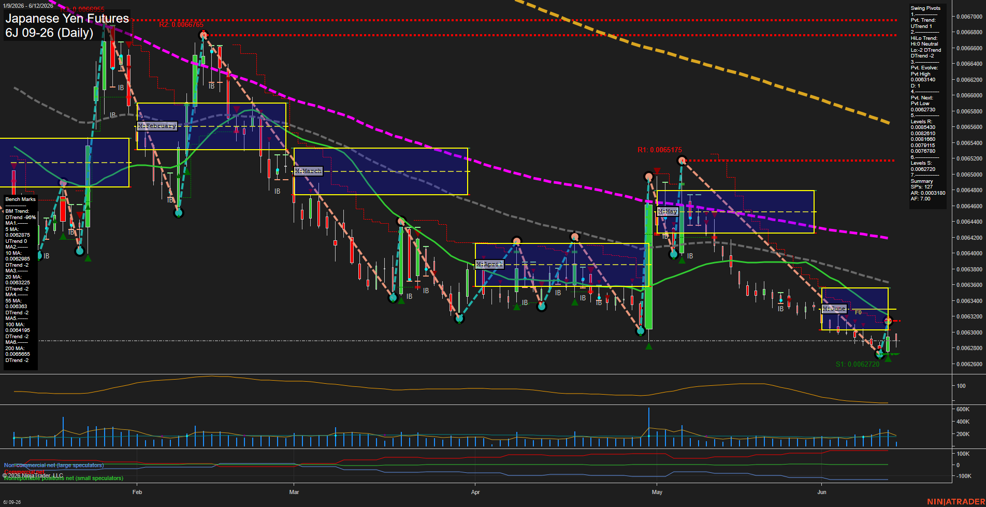Select the 'AF: 7.00' summary line
Image resolution: width=986 pixels, height=507 pixels.
(921, 199)
